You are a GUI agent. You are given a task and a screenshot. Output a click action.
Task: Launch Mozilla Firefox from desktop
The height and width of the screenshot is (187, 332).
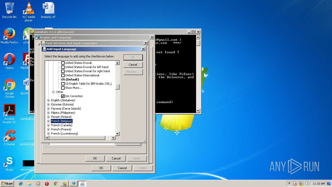[x=9, y=36]
